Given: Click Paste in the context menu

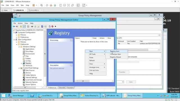Looking at the screenshot, I should [96, 58].
